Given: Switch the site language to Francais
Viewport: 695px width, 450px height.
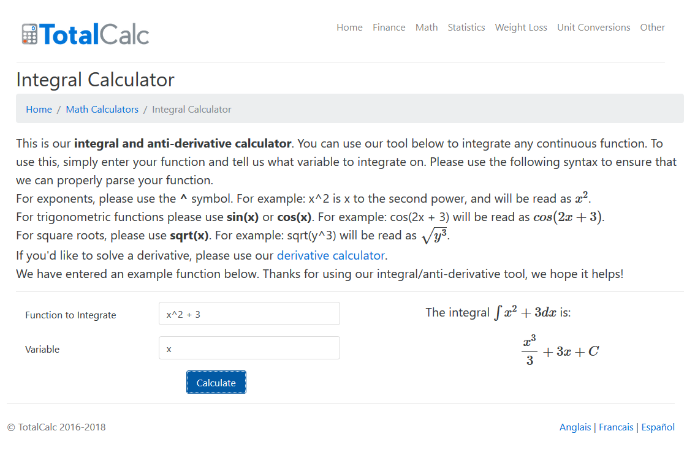Looking at the screenshot, I should point(616,427).
